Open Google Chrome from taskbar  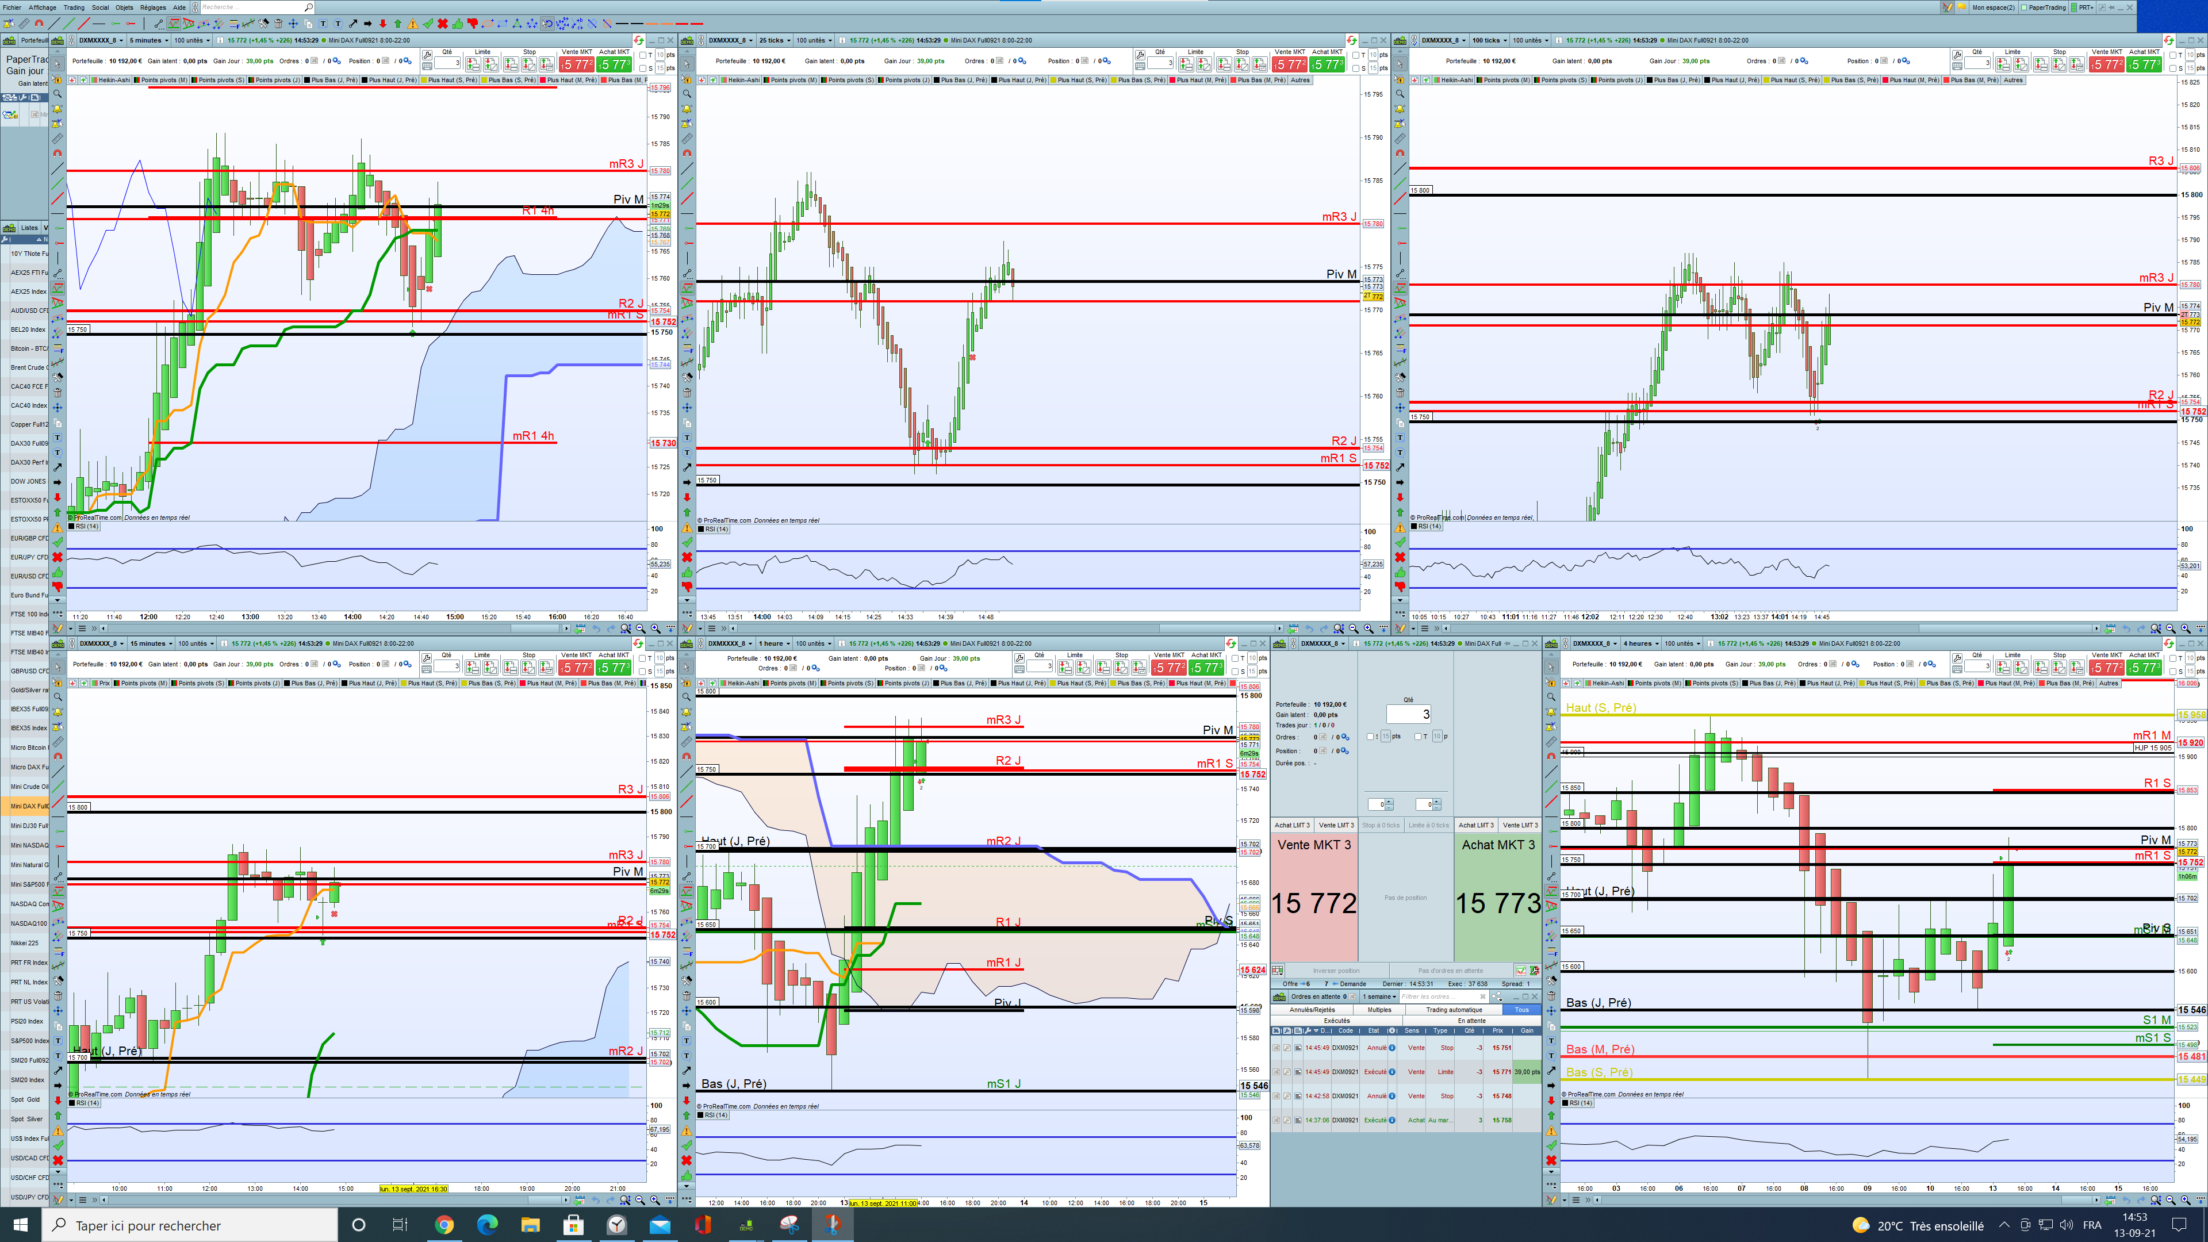tap(444, 1225)
